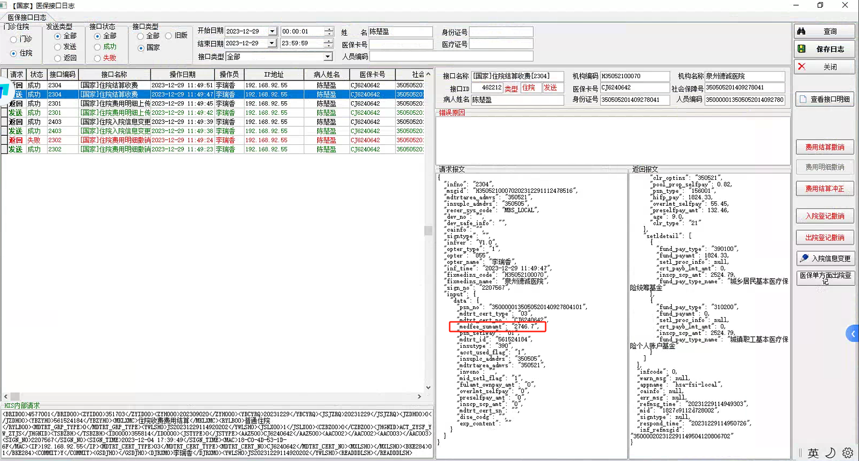Click the "hifp_pay" line in 返回报文
This screenshot has height=461, width=859.
(x=681, y=197)
